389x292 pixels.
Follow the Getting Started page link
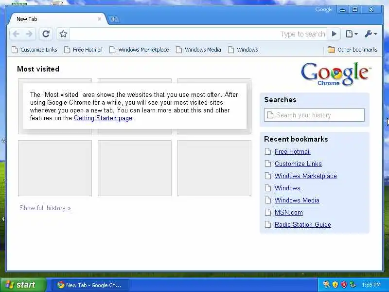103,118
